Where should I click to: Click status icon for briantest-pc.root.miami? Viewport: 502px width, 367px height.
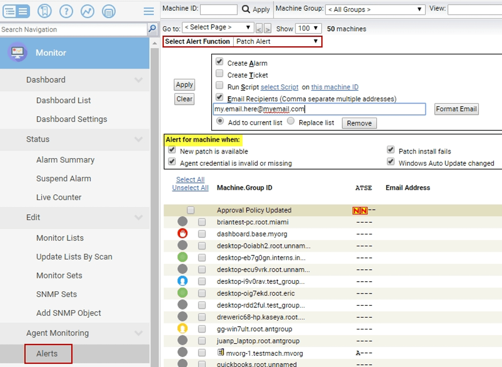[182, 222]
